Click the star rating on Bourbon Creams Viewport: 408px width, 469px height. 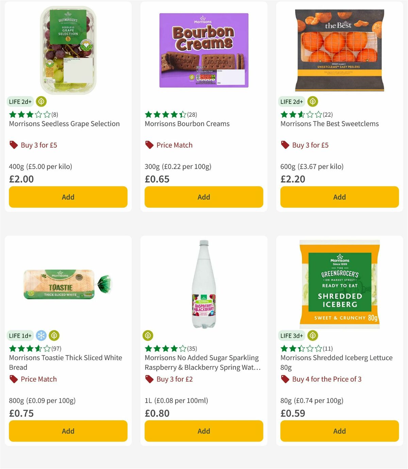pos(165,115)
